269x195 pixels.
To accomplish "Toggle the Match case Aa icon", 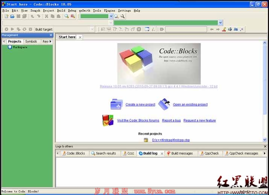I will pos(236,29).
